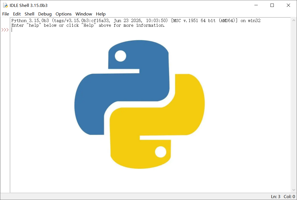This screenshot has width=297, height=200.
Task: Click the IDLE Python icon in title bar
Action: (5, 5)
